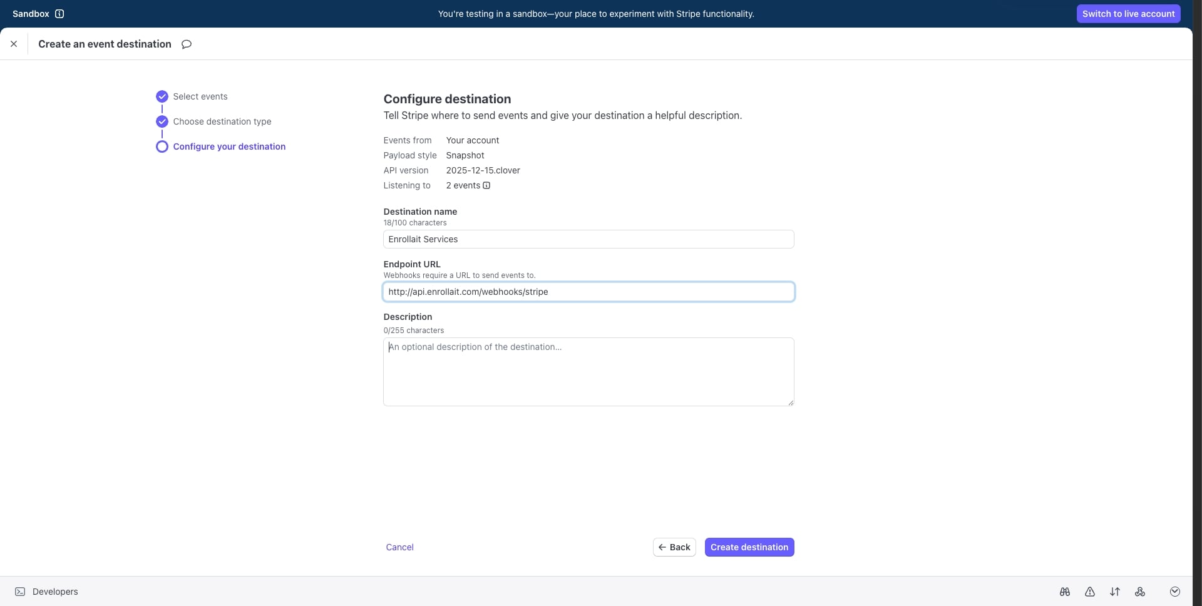Open the feedback chat bubble icon
Viewport: 1202px width, 606px height.
(x=186, y=44)
